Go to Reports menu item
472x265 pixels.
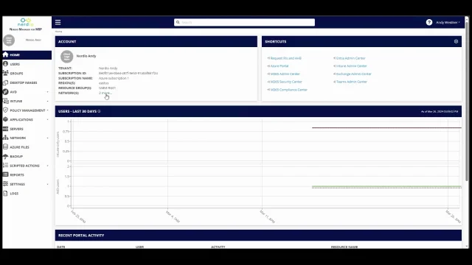(17, 175)
